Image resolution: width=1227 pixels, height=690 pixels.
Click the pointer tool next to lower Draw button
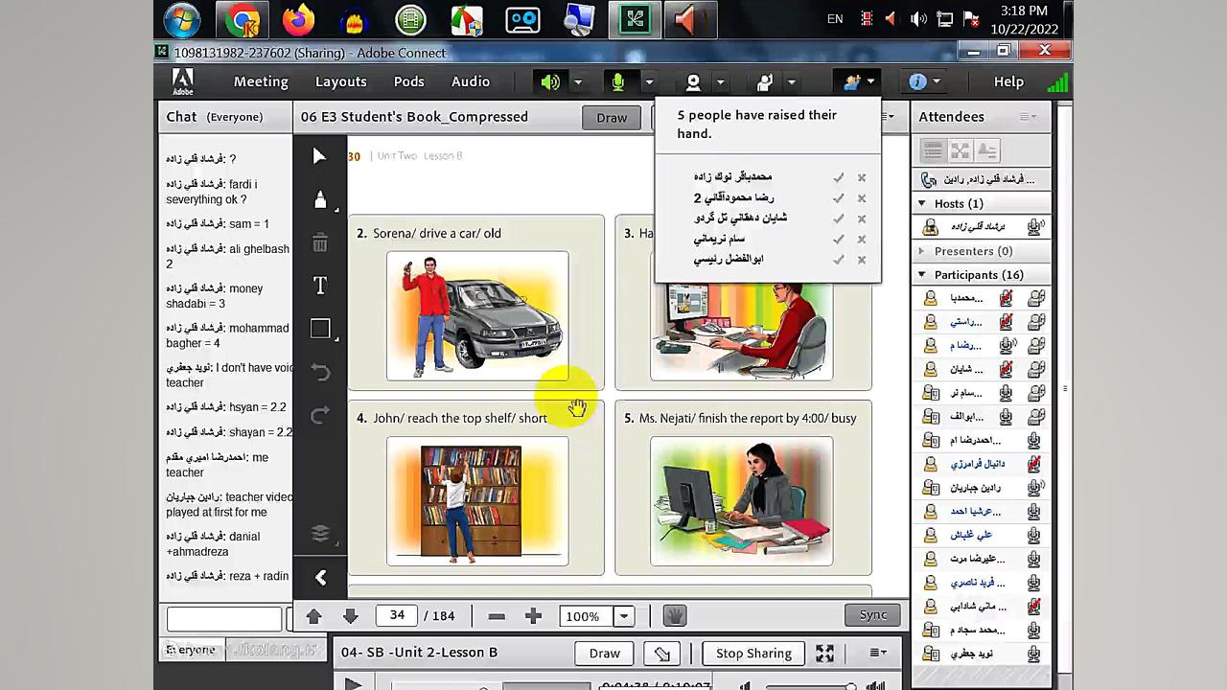click(662, 654)
